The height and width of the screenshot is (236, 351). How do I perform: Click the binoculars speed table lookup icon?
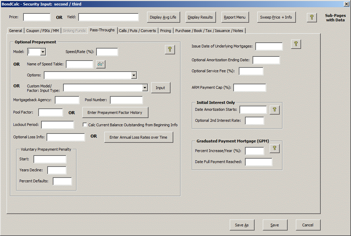point(101,64)
